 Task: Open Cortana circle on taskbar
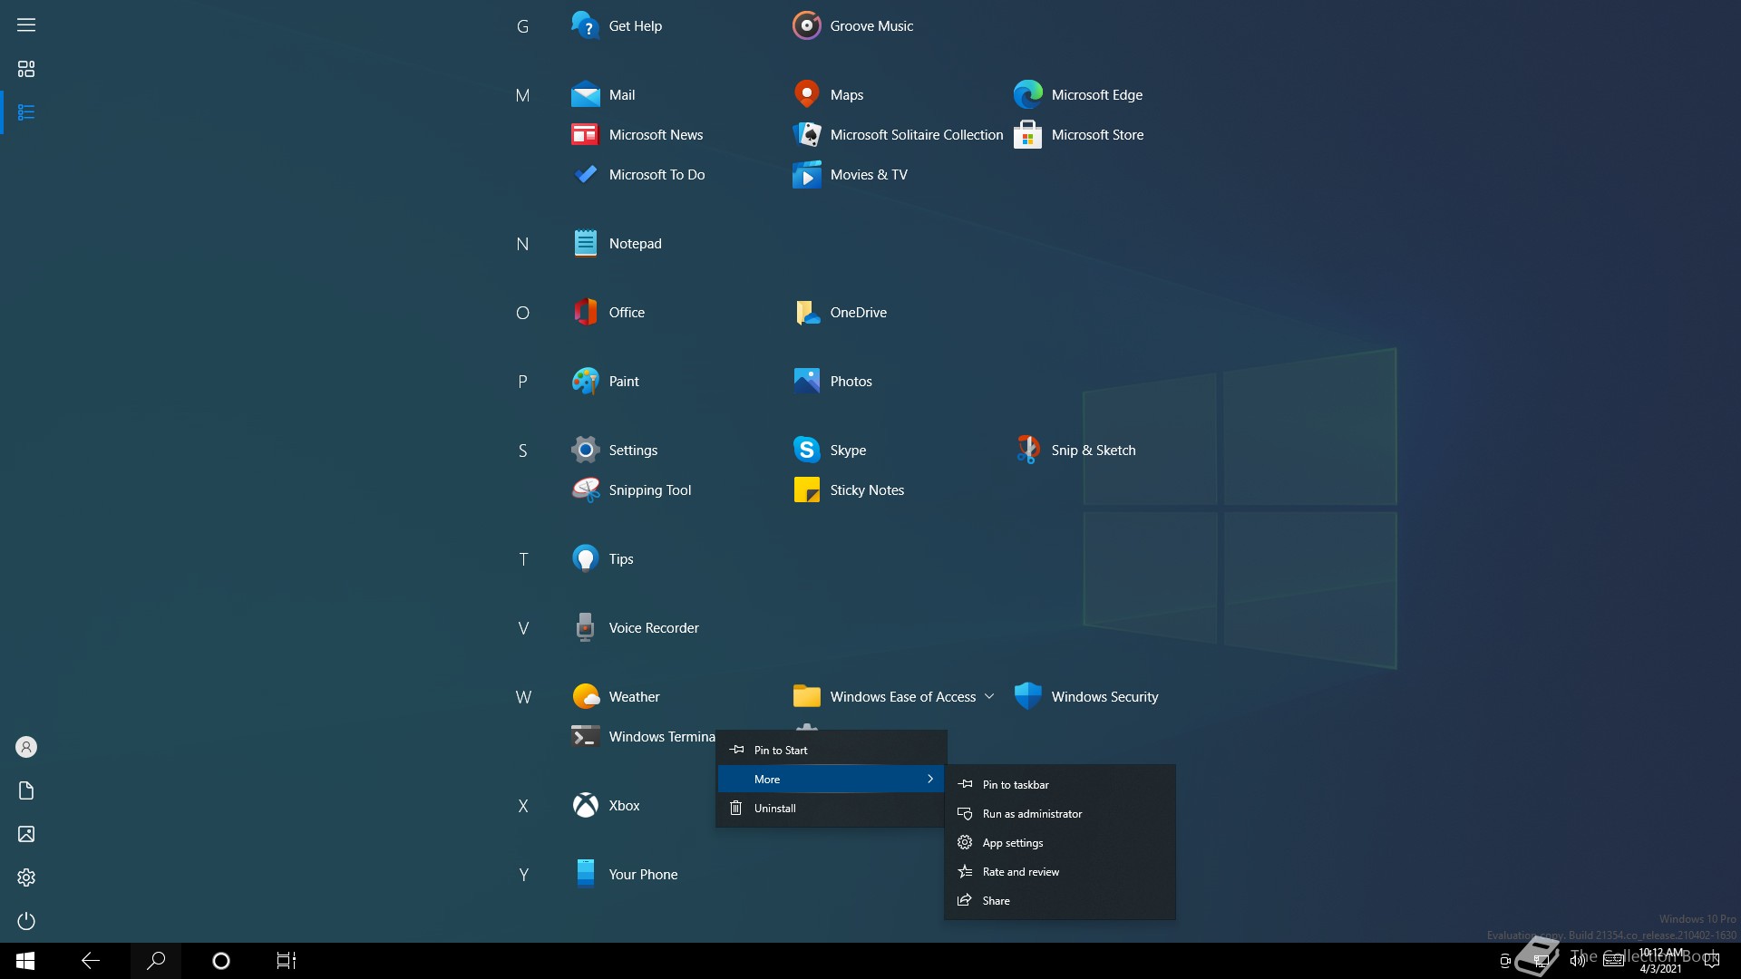click(x=221, y=961)
